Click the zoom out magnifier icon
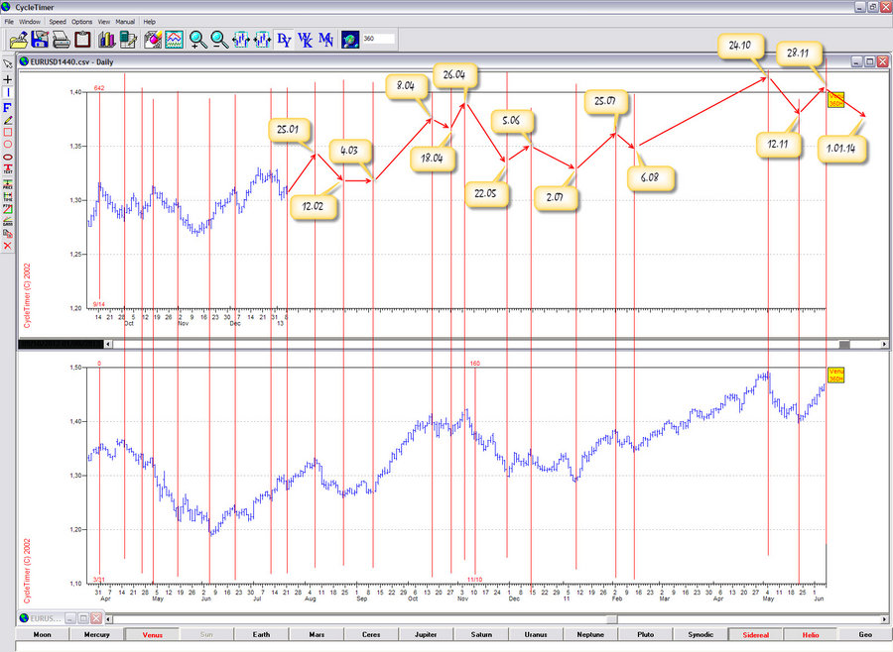The image size is (893, 652). point(218,40)
